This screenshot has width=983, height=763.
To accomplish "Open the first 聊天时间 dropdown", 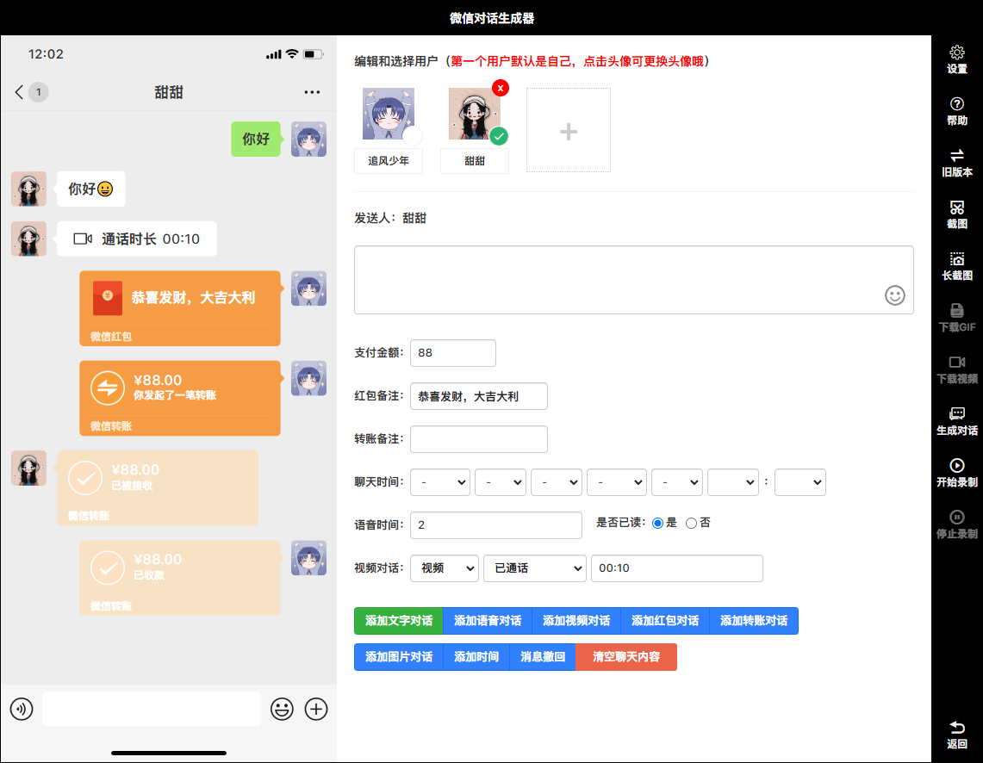I will pos(439,482).
